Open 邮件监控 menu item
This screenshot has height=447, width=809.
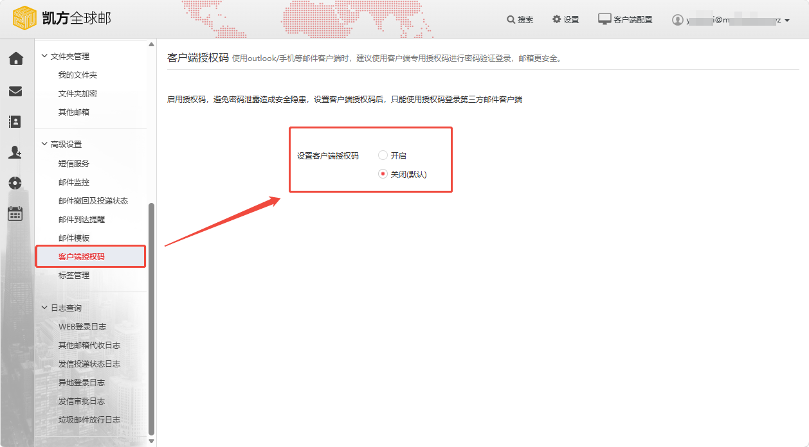pos(74,182)
